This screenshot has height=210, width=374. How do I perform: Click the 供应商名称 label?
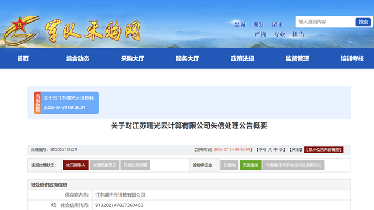click(77, 195)
